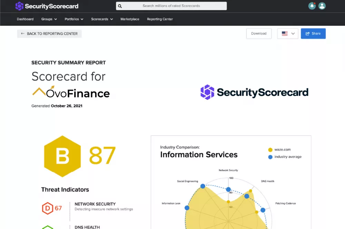
Task: Click the overall score 87
Action: [102, 155]
